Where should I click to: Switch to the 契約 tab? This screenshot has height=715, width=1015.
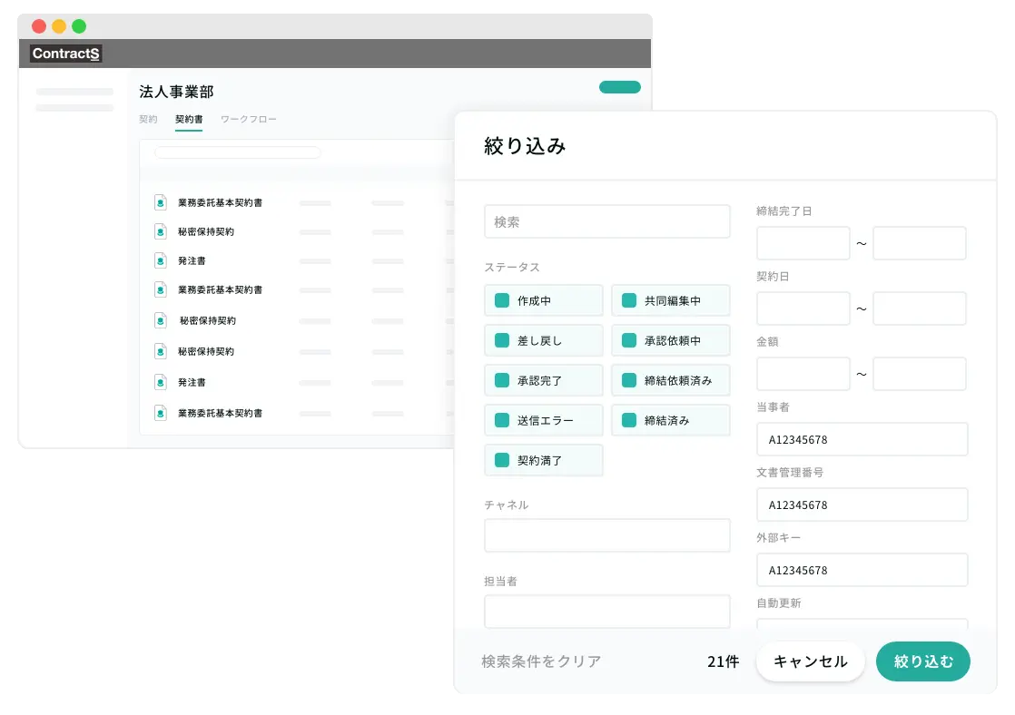pyautogui.click(x=148, y=119)
